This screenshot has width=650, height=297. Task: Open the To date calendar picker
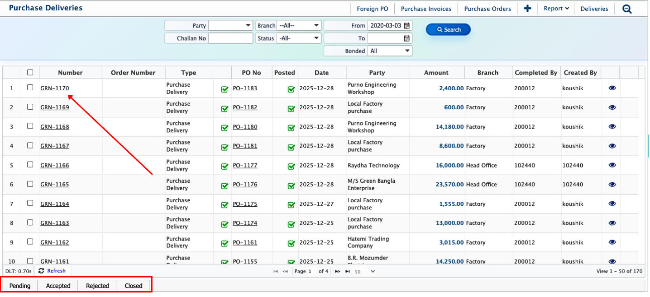(407, 38)
